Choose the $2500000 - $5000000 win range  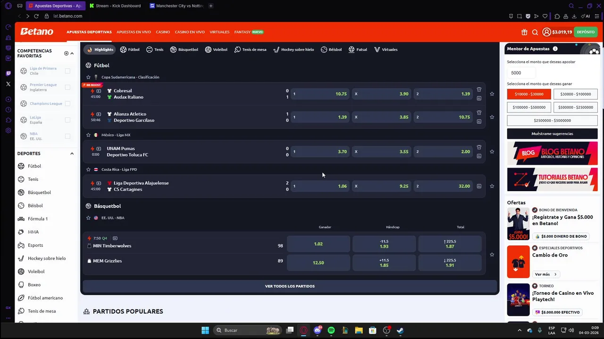click(x=552, y=121)
